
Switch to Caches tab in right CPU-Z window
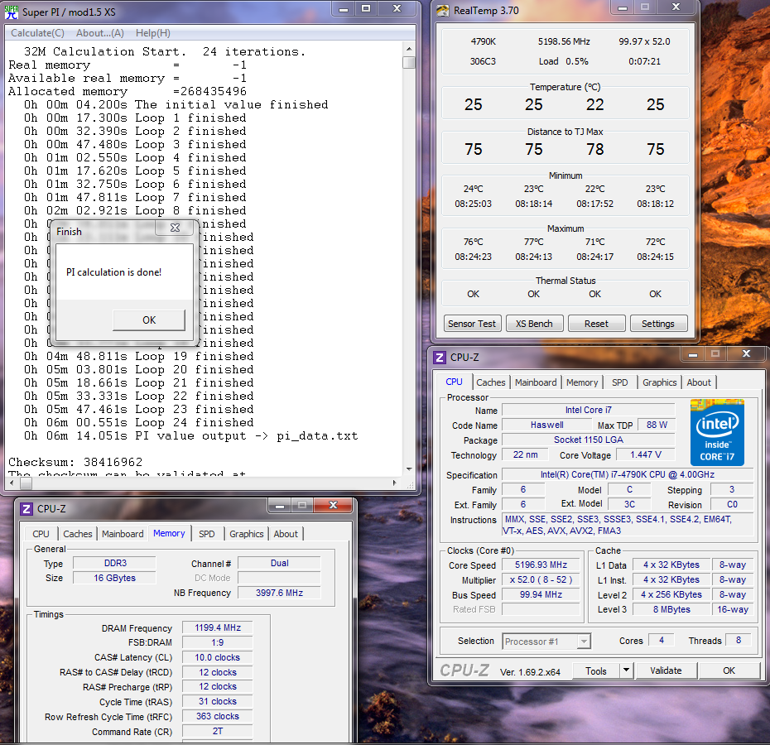tap(491, 382)
